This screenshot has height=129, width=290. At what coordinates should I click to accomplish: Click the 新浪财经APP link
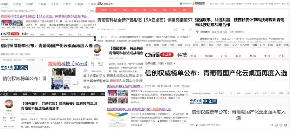(186, 3)
